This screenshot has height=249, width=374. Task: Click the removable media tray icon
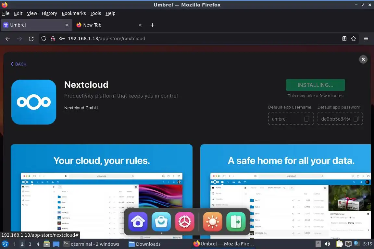coord(318,244)
